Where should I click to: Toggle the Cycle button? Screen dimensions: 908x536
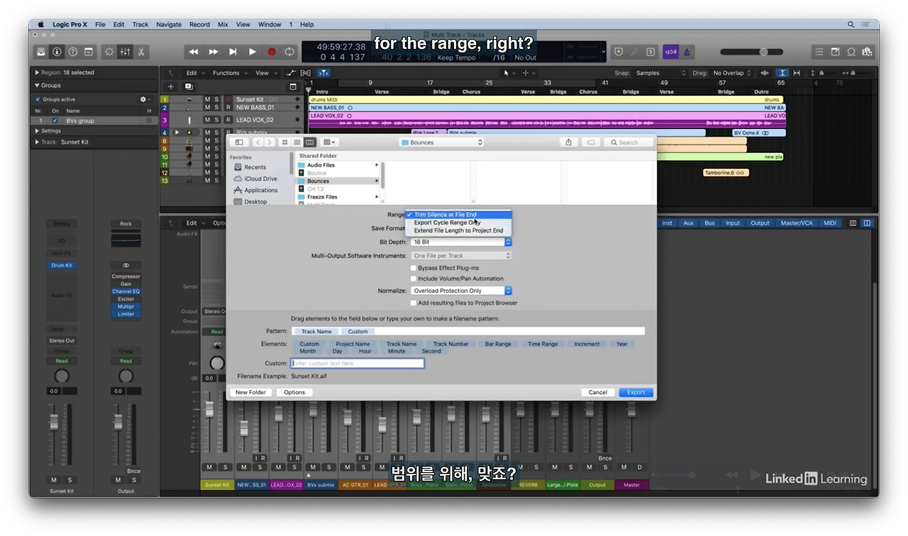289,52
